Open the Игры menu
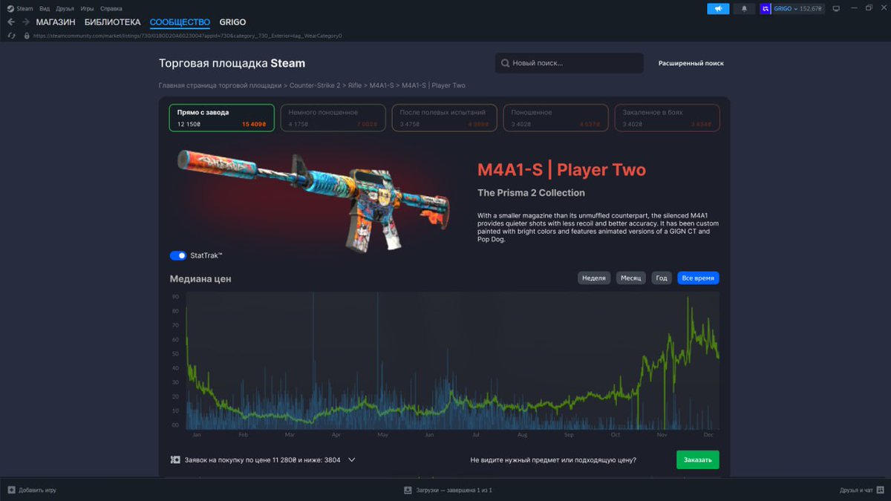The image size is (891, 501). click(x=87, y=9)
